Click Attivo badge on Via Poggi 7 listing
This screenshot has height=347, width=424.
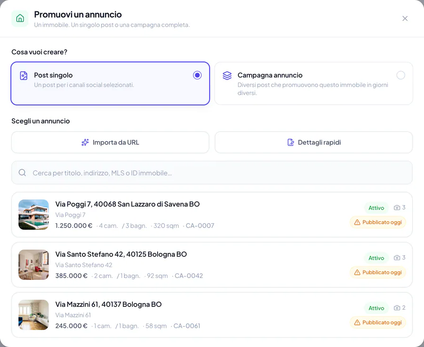point(376,208)
